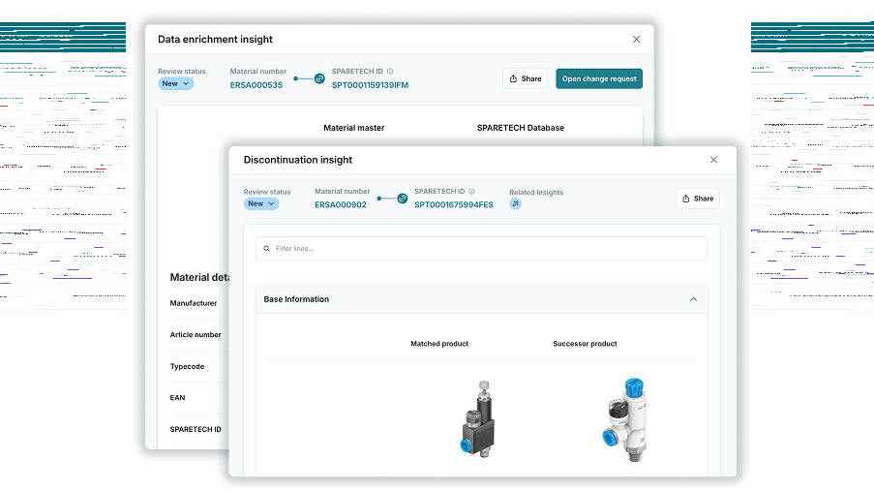874x492 pixels.
Task: Click the SPARETECH ID row label in Material details
Action: (x=196, y=429)
